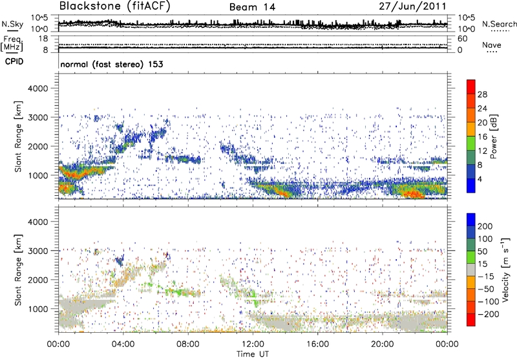Click the "Time UT" axis title

tap(253, 353)
